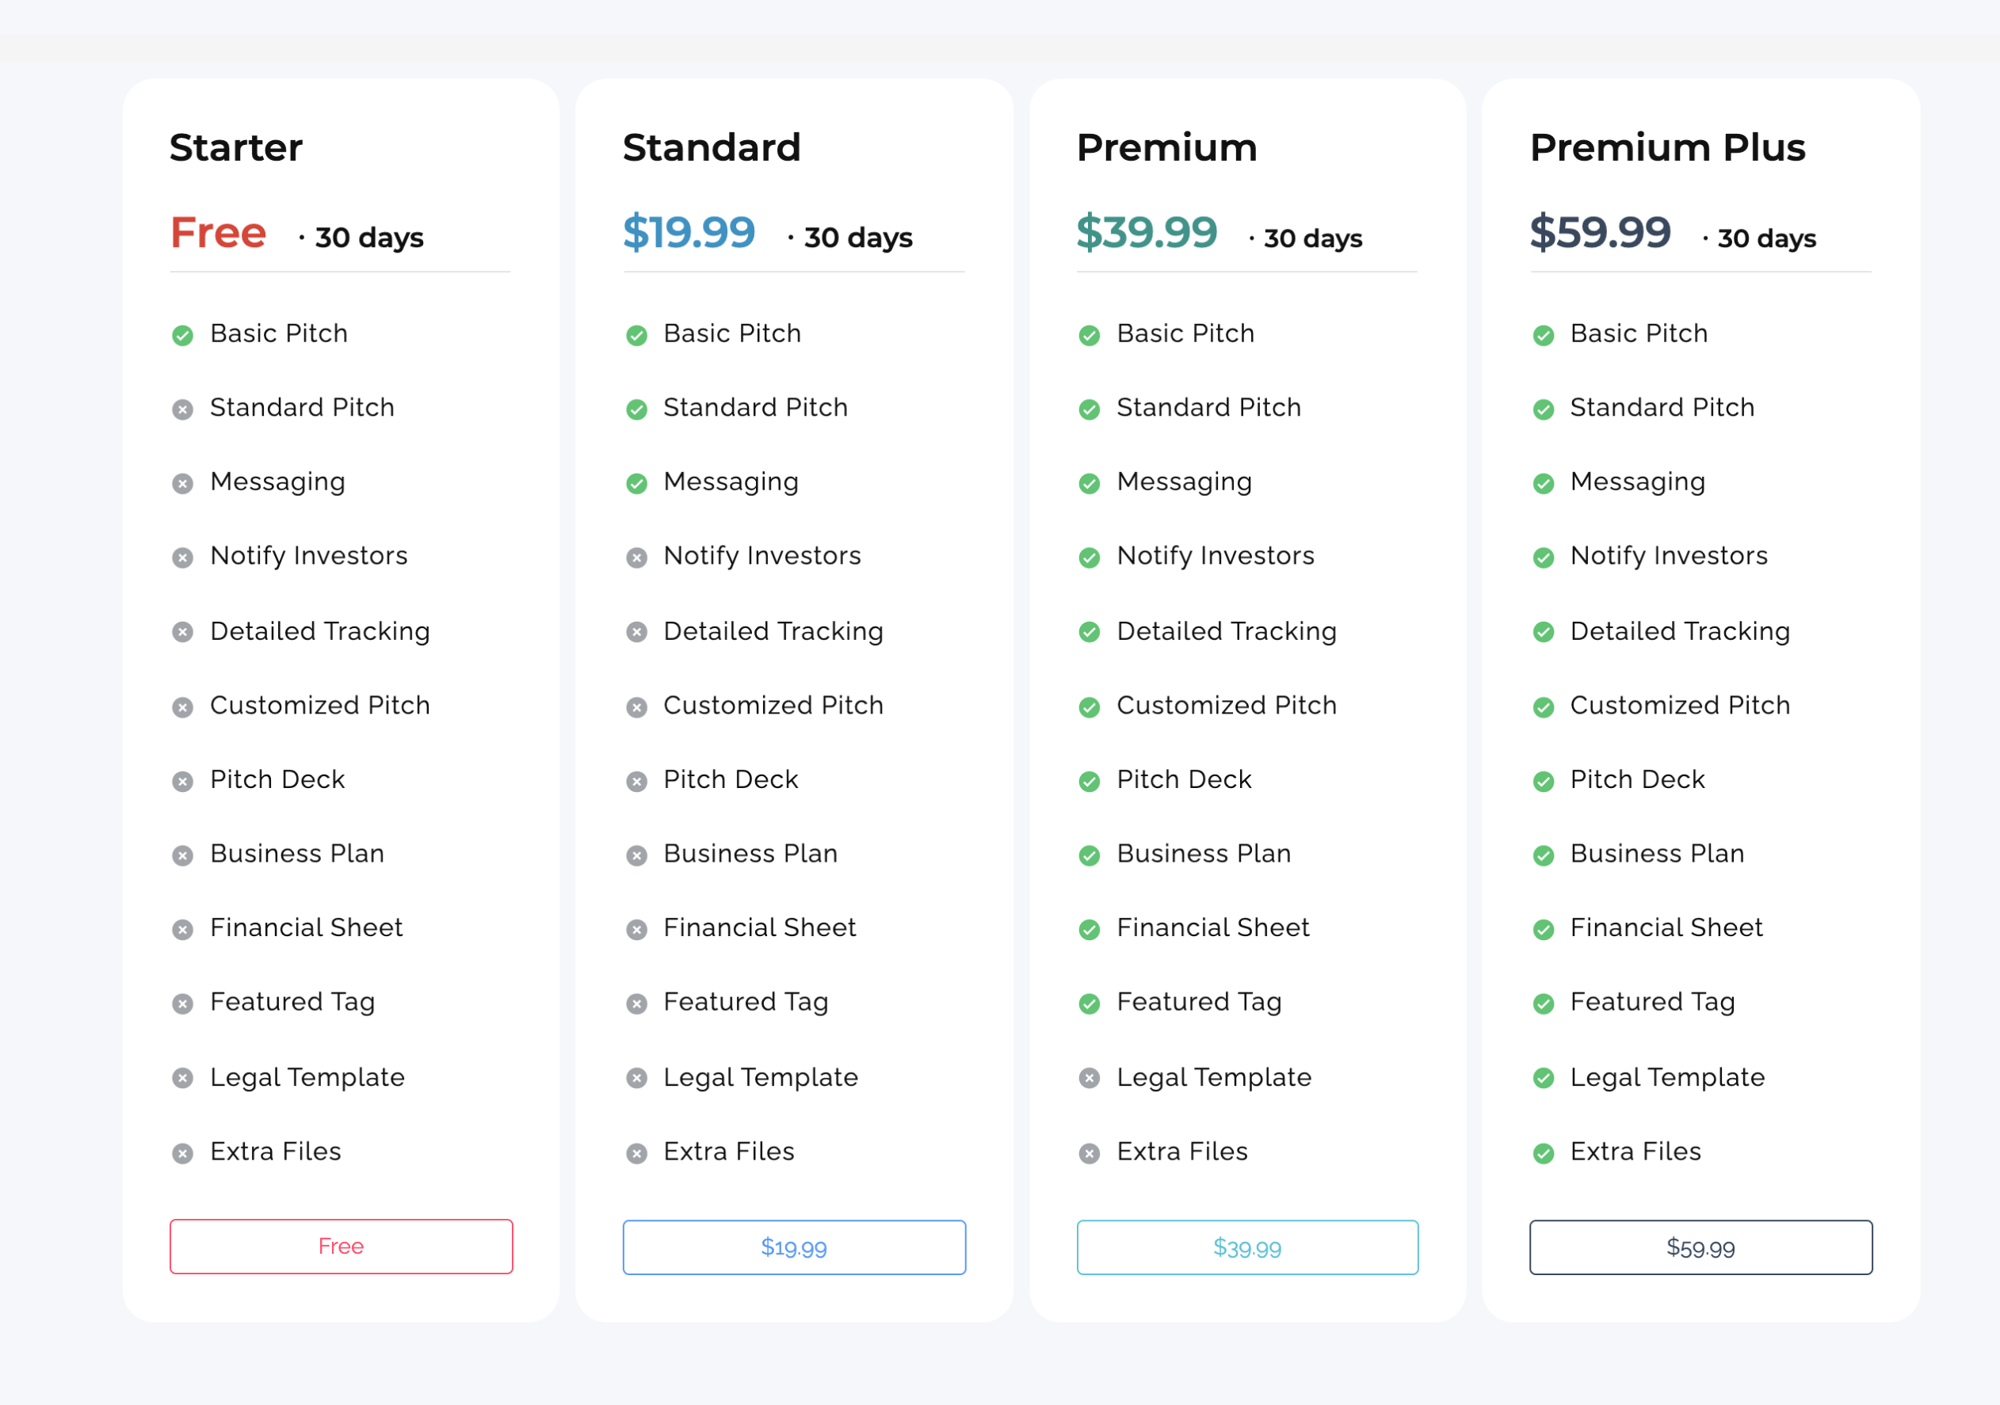
Task: Click green check beside Premium Plus Legal Template
Action: tap(1543, 1079)
